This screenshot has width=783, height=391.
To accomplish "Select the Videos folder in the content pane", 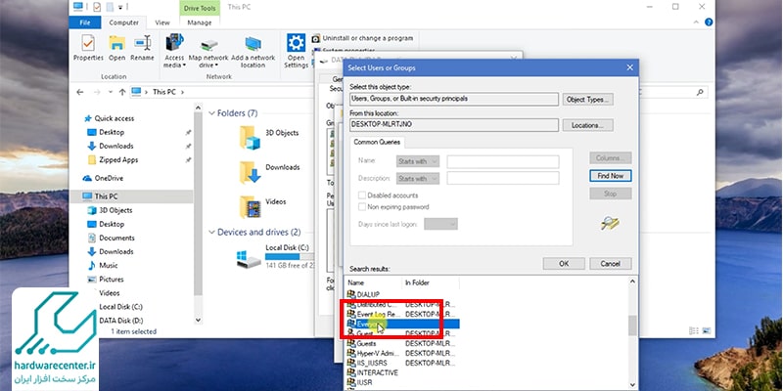I will [262, 206].
